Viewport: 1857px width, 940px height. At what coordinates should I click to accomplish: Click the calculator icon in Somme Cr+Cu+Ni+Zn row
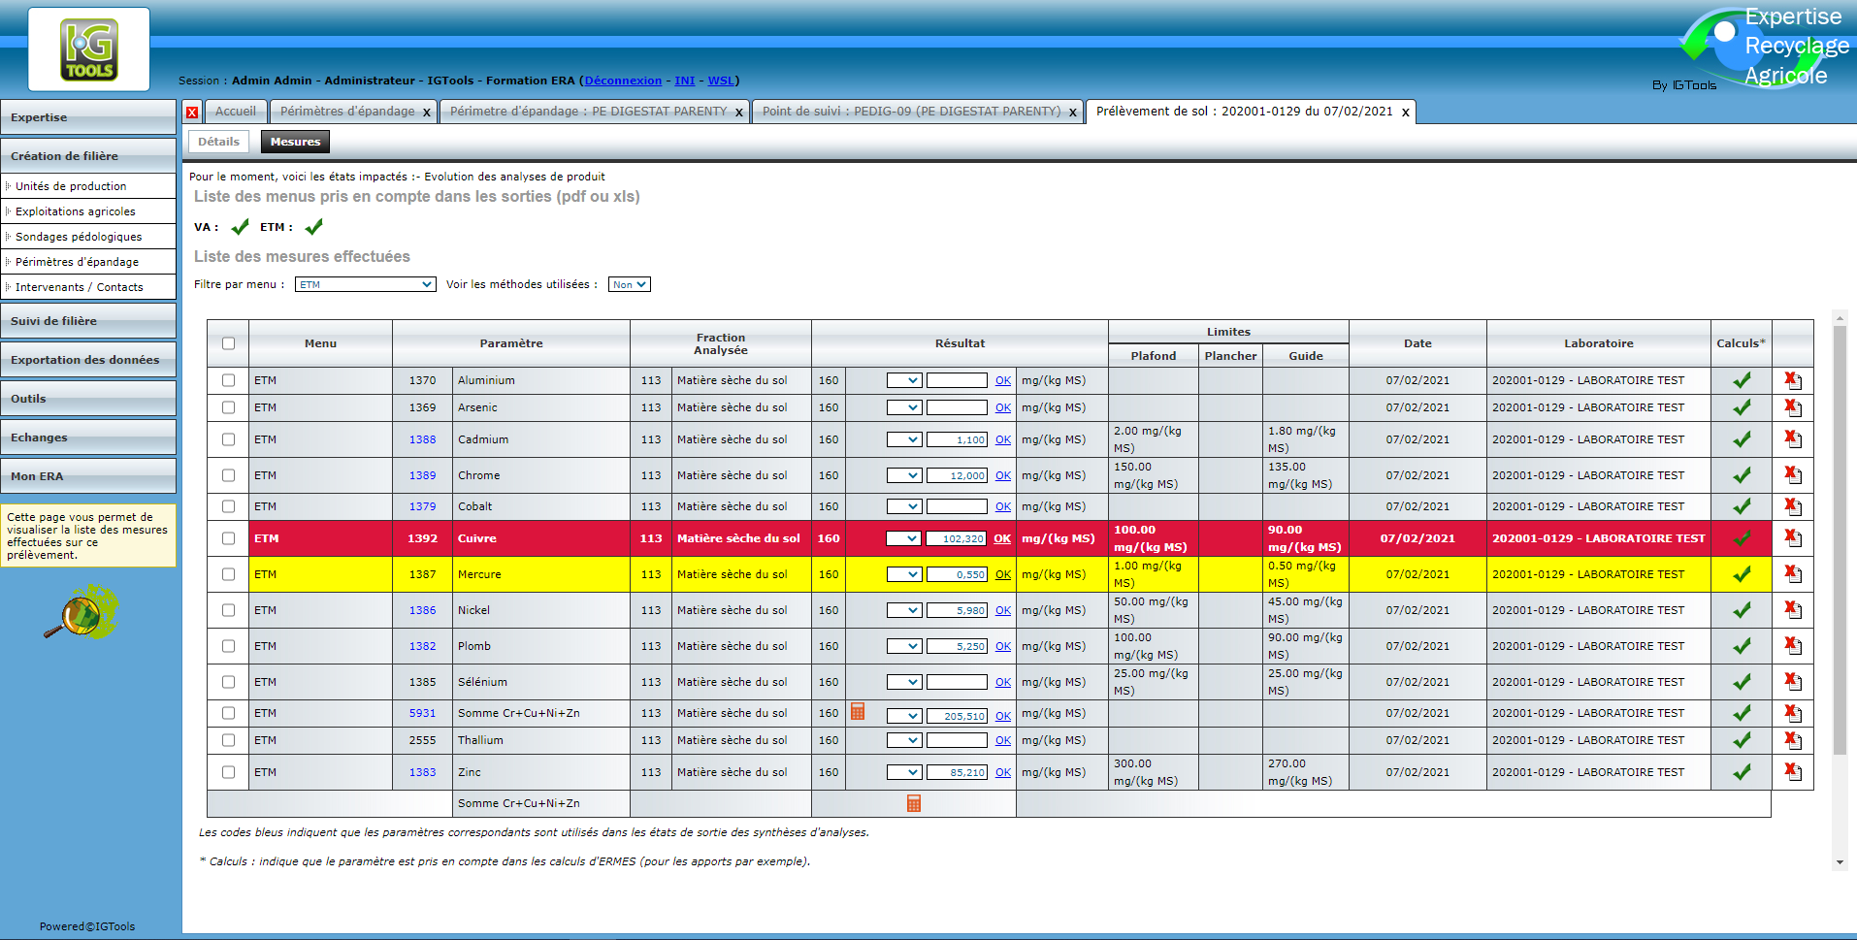pos(858,712)
